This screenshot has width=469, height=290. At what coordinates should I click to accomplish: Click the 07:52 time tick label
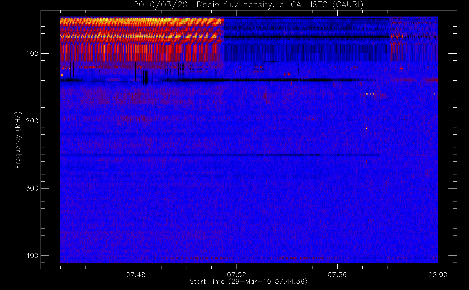click(237, 275)
